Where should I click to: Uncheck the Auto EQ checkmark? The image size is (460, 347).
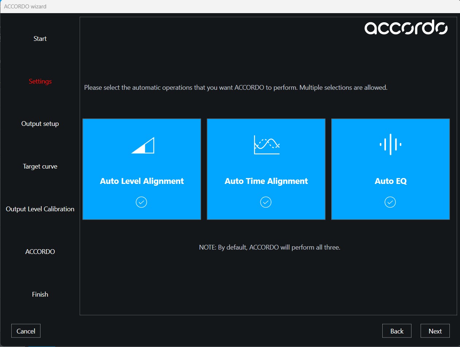[390, 202]
